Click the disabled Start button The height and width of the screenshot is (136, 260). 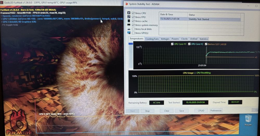pyautogui.click(x=132, y=111)
